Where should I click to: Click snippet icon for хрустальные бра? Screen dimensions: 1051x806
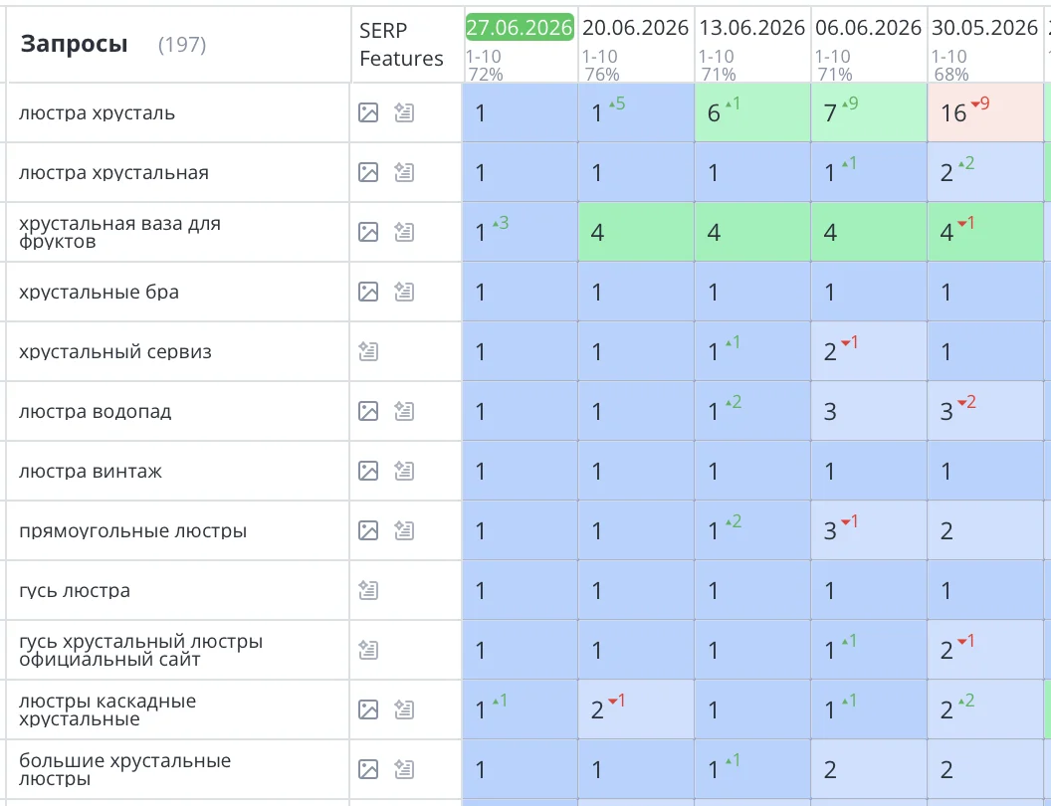[x=403, y=292]
